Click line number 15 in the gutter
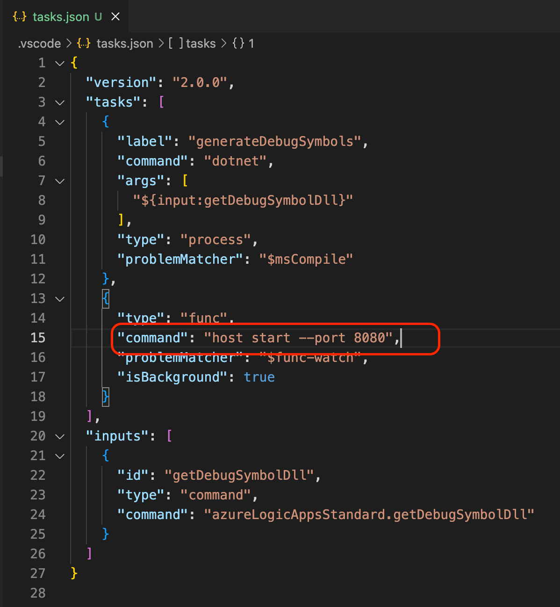The height and width of the screenshot is (607, 560). tap(38, 338)
